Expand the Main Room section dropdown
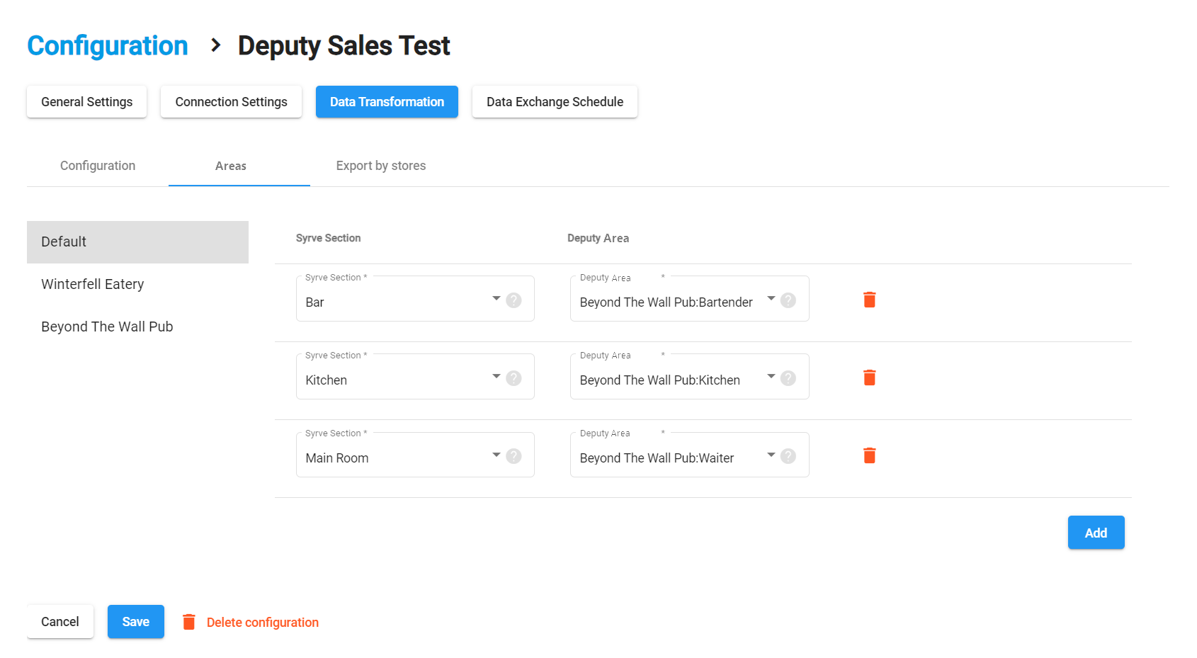This screenshot has width=1197, height=658. (x=496, y=454)
